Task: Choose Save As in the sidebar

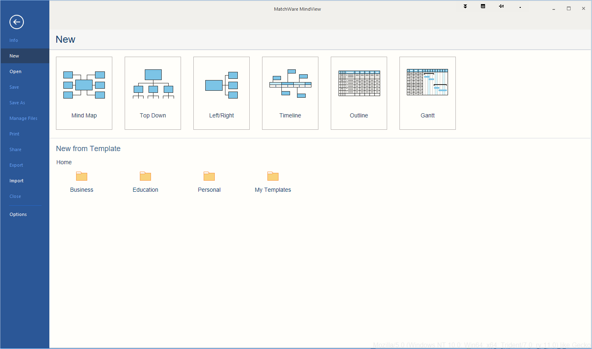Action: coord(25,103)
